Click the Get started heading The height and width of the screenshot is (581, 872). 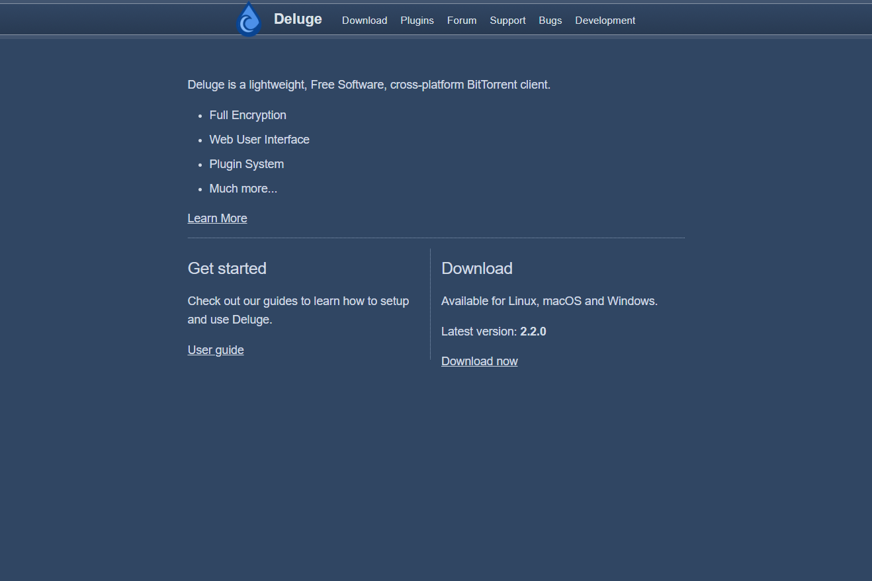[x=227, y=268]
